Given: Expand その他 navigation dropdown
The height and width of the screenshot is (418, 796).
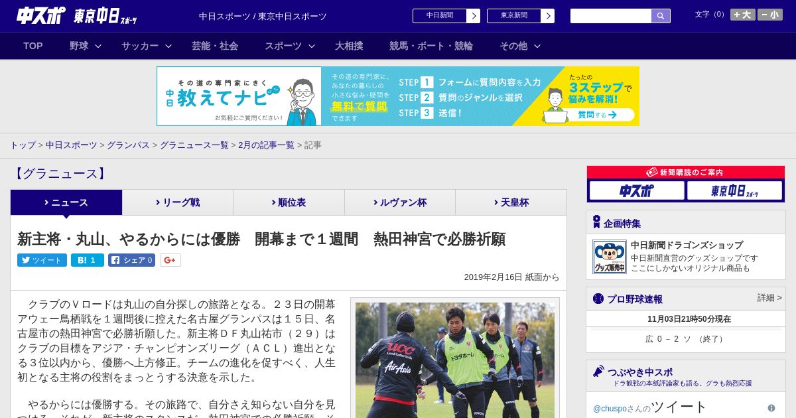Looking at the screenshot, I should coord(520,46).
